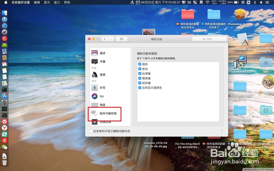Open 键盘 accessibility settings
Image resolution: width=274 pixels, height=171 pixels.
click(102, 105)
